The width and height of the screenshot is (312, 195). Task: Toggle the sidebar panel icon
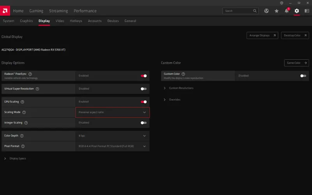pos(307,11)
